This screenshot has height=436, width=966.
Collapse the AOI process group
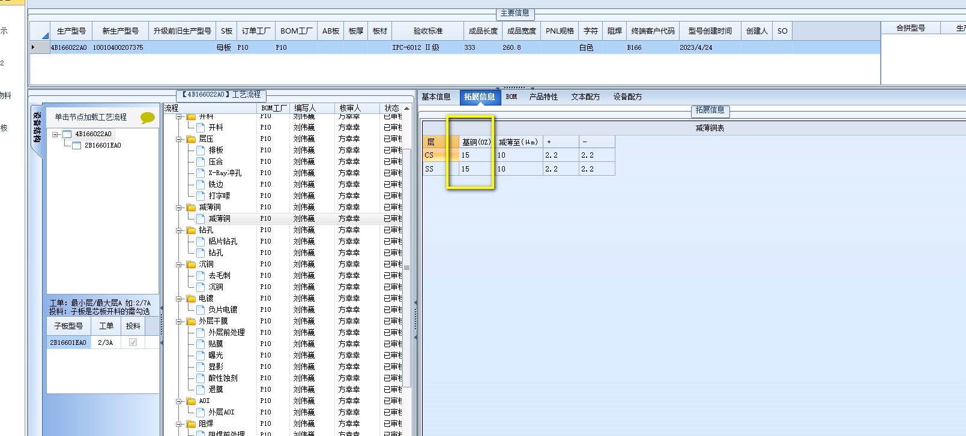click(x=179, y=401)
